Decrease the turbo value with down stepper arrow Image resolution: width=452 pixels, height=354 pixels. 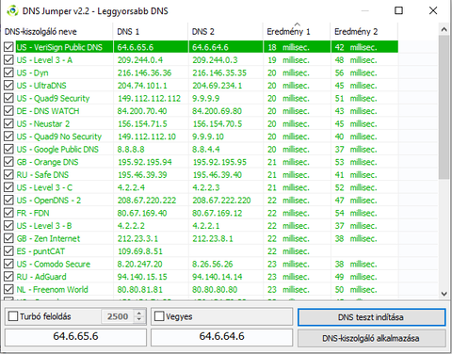click(x=139, y=320)
